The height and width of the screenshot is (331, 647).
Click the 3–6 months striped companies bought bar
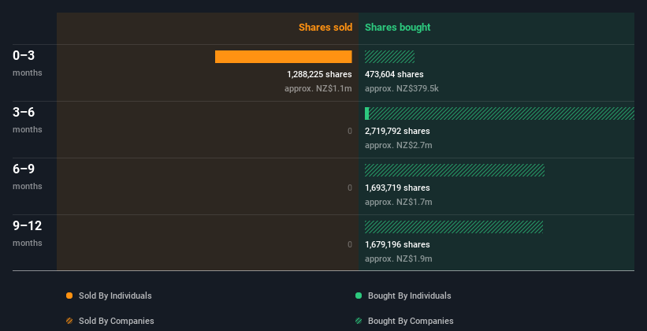(502, 113)
